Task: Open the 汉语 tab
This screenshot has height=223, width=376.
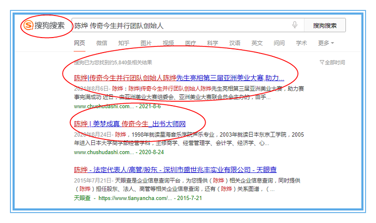Action: tap(235, 43)
